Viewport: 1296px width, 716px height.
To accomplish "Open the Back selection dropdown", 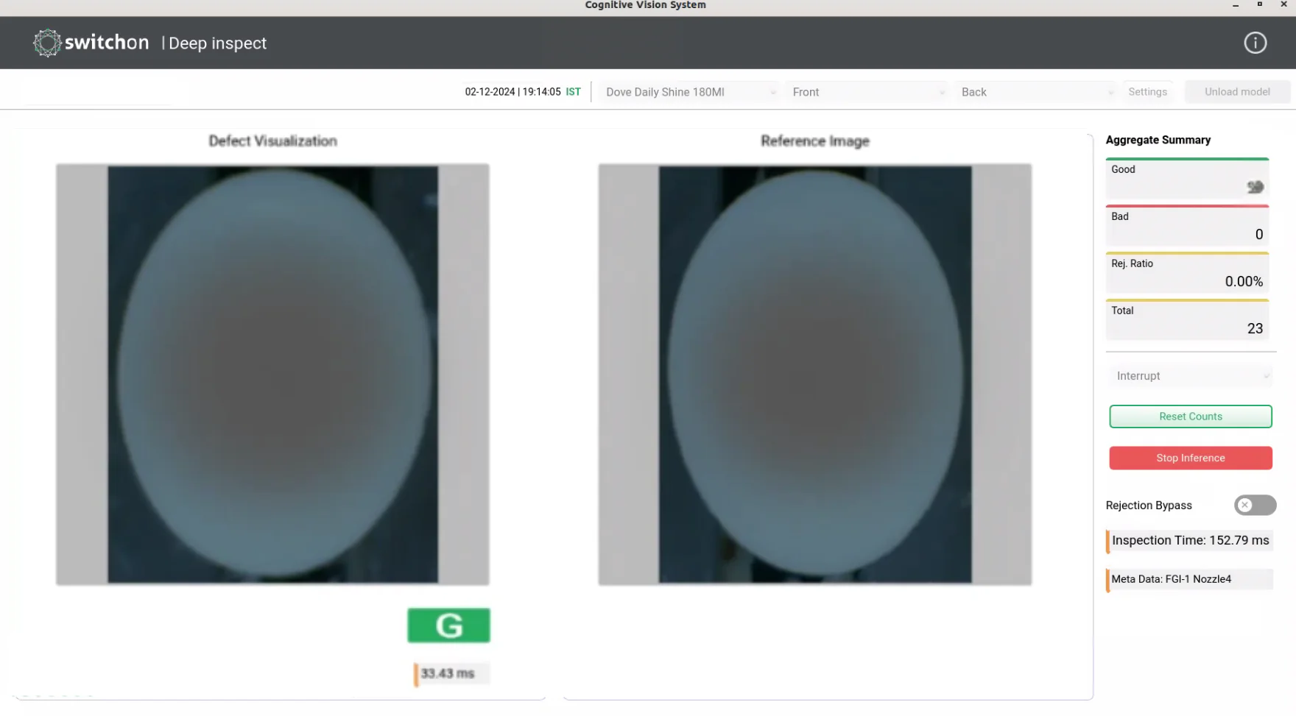I will [1035, 91].
